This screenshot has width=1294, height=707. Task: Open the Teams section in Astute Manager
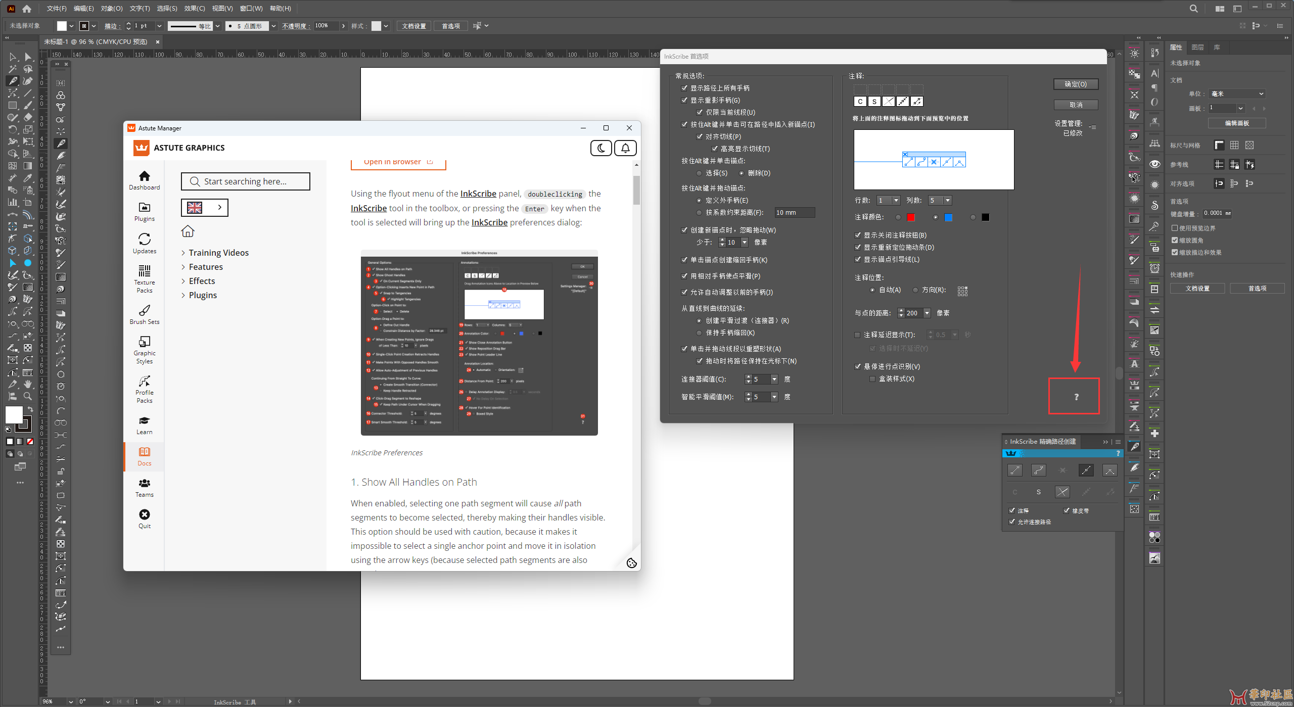144,488
